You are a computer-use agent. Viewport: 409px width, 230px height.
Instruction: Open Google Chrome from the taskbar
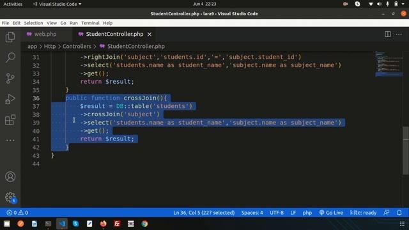(x=144, y=224)
